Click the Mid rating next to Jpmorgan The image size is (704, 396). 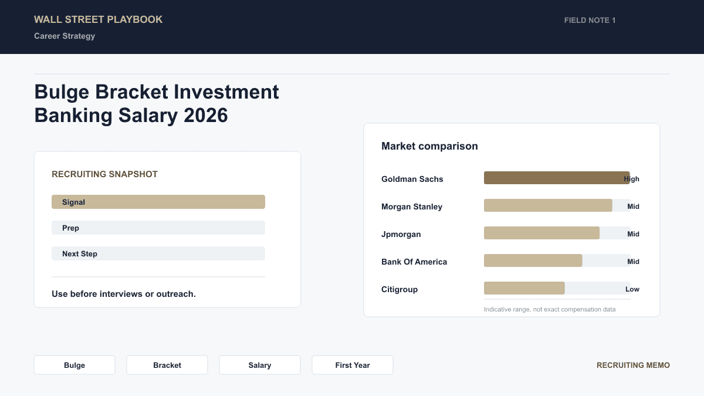pos(633,234)
